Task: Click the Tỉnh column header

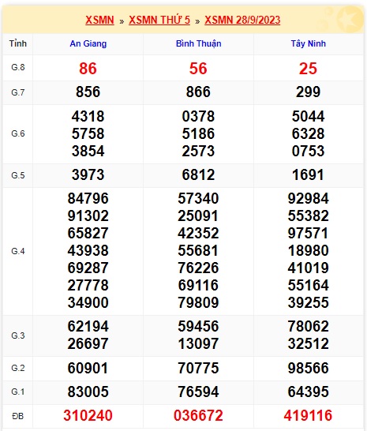Action: coord(18,43)
